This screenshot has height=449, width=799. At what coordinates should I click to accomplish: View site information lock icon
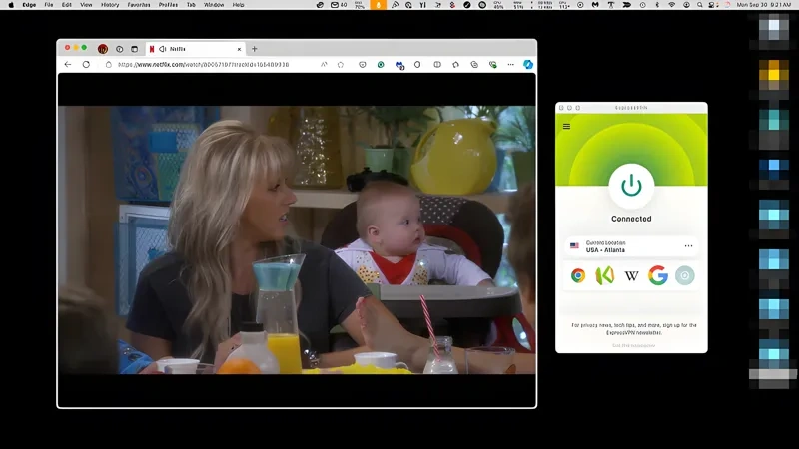(109, 65)
